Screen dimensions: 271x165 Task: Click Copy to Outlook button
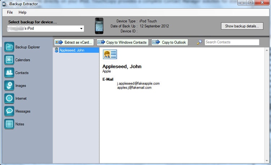click(x=170, y=42)
